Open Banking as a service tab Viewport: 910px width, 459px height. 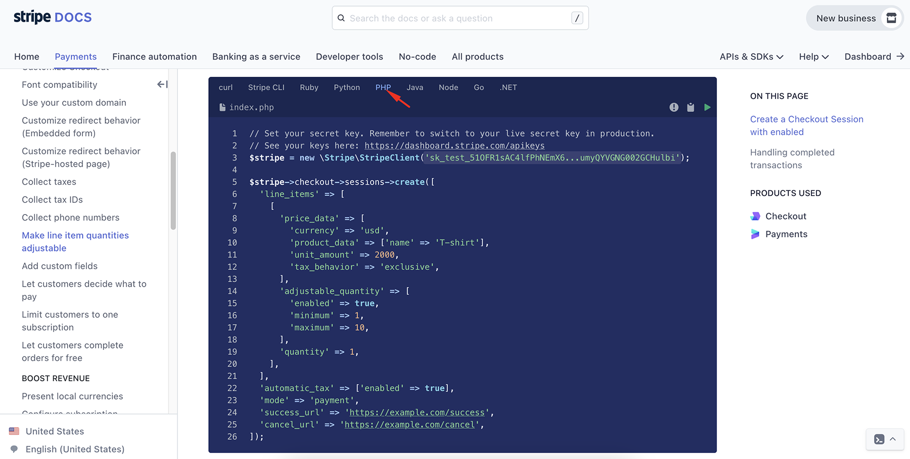(x=256, y=57)
